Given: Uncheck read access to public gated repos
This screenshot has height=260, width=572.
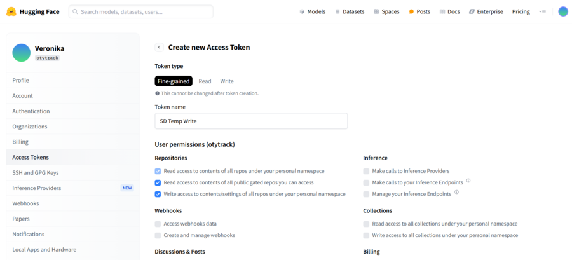Looking at the screenshot, I should click(x=158, y=182).
